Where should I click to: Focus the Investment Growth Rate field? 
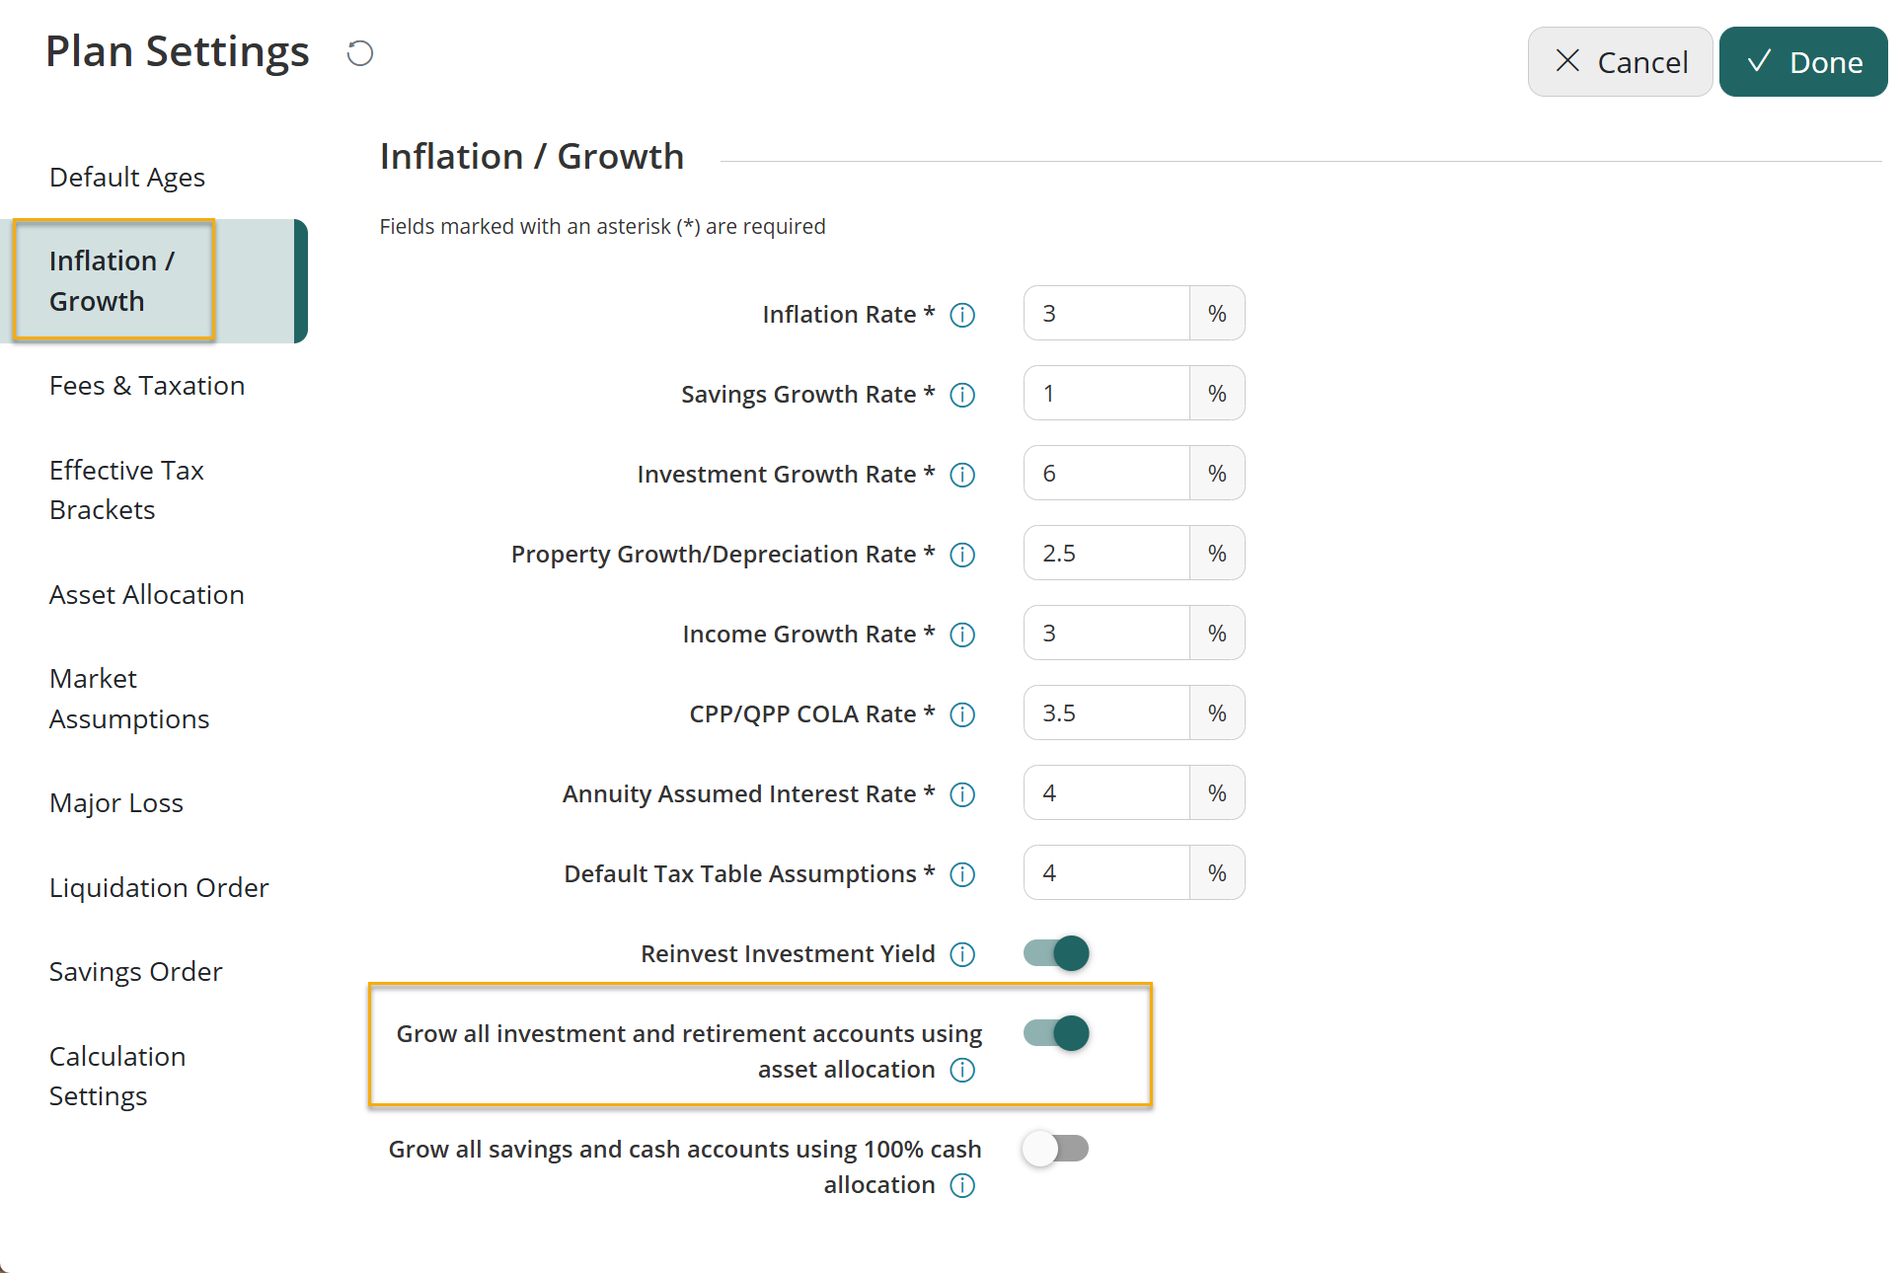coord(1106,474)
